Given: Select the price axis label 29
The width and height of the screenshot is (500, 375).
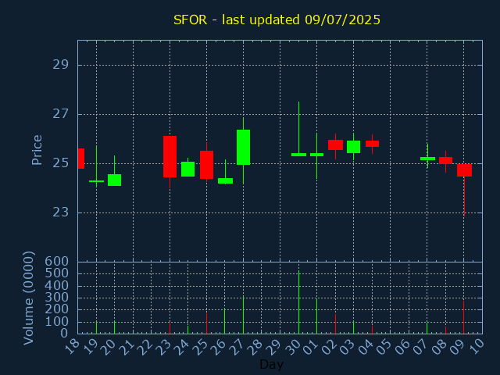Looking at the screenshot, I should (x=61, y=65).
